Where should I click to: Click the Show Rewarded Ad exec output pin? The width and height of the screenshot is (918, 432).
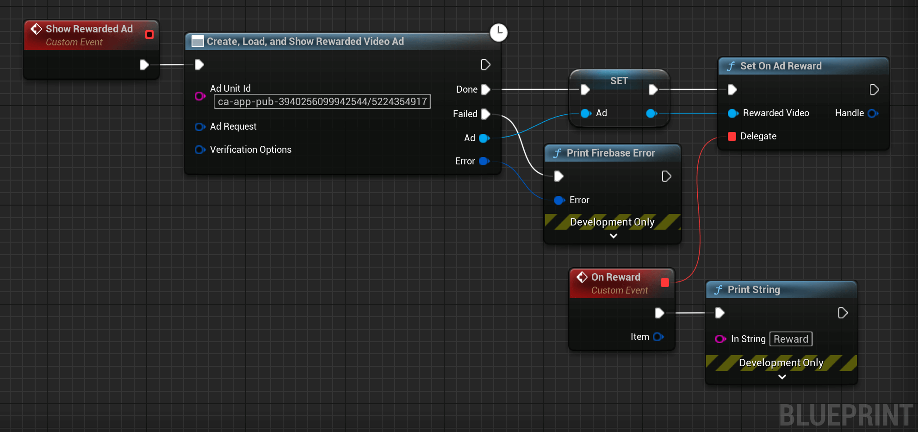[x=144, y=65]
